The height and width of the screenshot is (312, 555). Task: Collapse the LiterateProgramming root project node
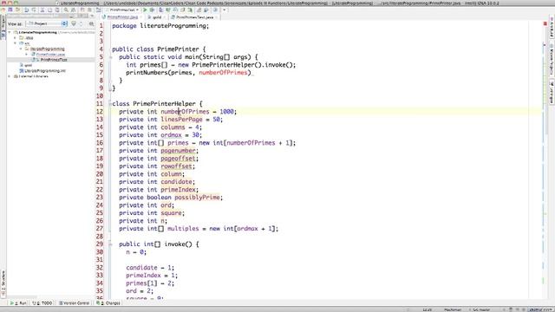pos(10,32)
